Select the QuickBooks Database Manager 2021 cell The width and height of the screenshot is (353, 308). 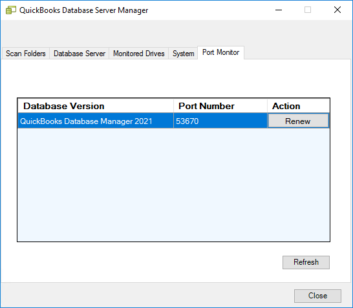[96, 121]
